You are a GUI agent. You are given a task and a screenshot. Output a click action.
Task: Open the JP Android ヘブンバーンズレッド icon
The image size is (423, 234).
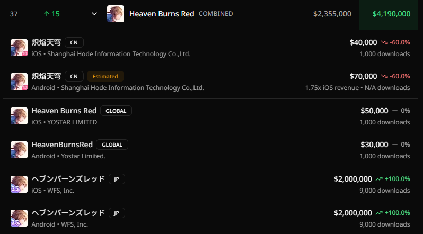[19, 218]
